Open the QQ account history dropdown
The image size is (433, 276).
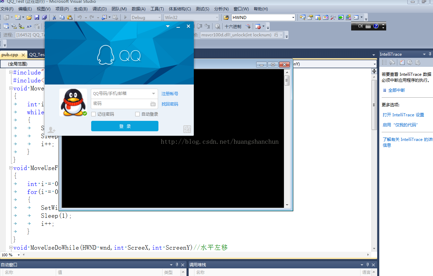[x=154, y=94]
